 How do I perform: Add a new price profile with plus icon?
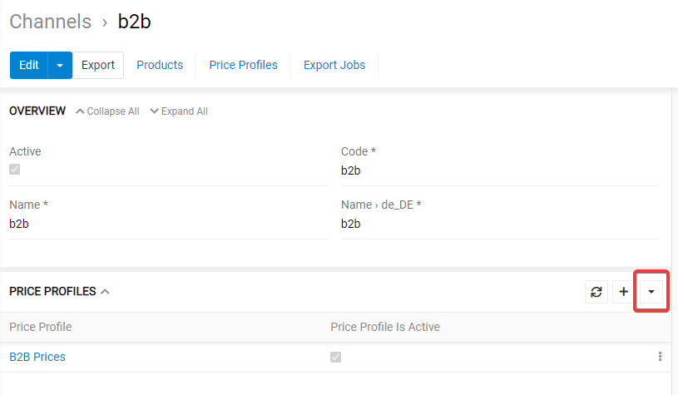click(x=623, y=292)
